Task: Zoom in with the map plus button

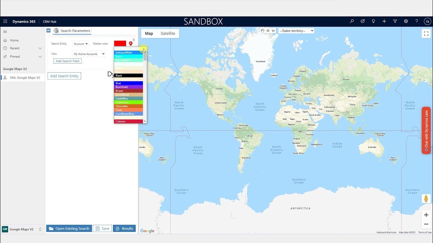Action: click(426, 215)
